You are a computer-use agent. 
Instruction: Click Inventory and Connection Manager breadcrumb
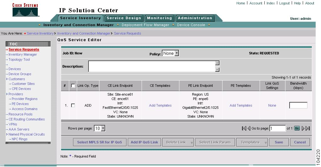click(x=83, y=33)
